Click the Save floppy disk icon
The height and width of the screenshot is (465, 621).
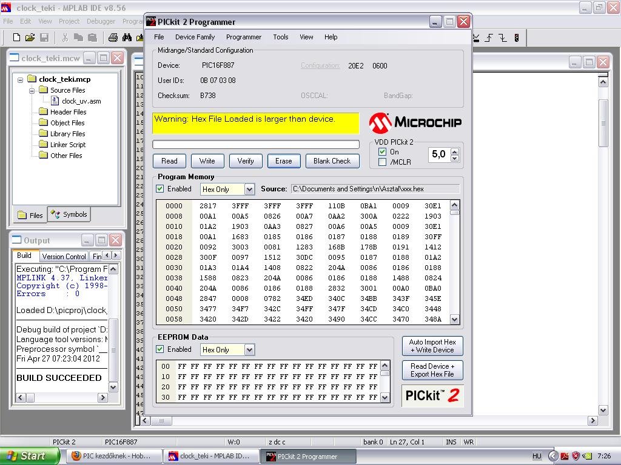coord(44,38)
